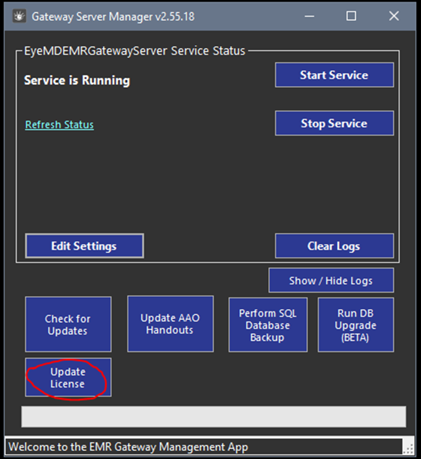Screen dimensions: 421x459
Task: Click the Refresh Status link
Action: (59, 125)
